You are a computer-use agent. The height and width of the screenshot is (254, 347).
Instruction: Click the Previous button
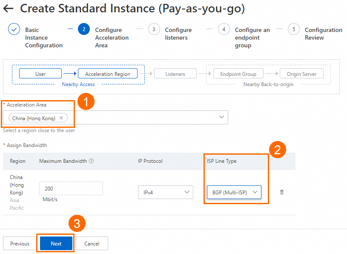pos(20,244)
